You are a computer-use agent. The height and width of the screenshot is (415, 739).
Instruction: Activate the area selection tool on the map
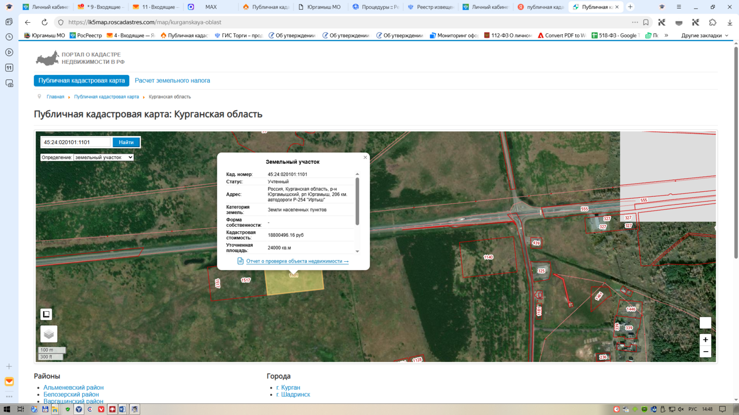(46, 314)
